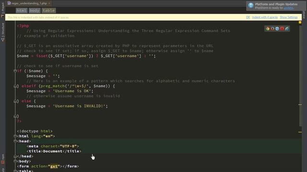Image resolution: width=307 pixels, height=172 pixels.
Task: Select the table breadcrumb
Action: pyautogui.click(x=49, y=11)
